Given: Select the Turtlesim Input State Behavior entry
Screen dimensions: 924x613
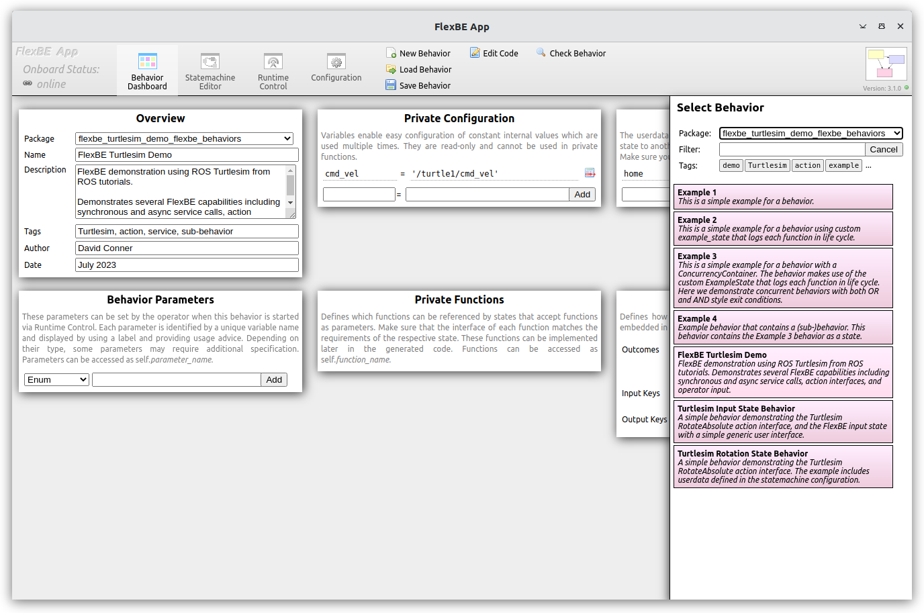Looking at the screenshot, I should pyautogui.click(x=783, y=422).
